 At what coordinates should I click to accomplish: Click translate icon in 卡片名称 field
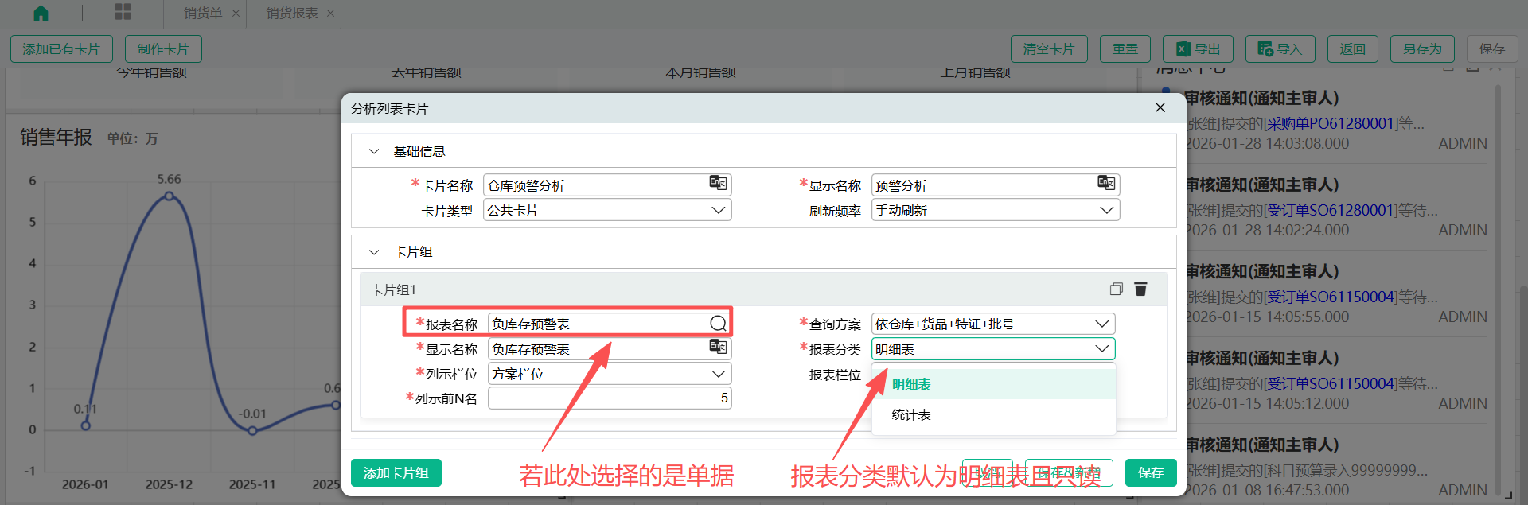tap(718, 183)
